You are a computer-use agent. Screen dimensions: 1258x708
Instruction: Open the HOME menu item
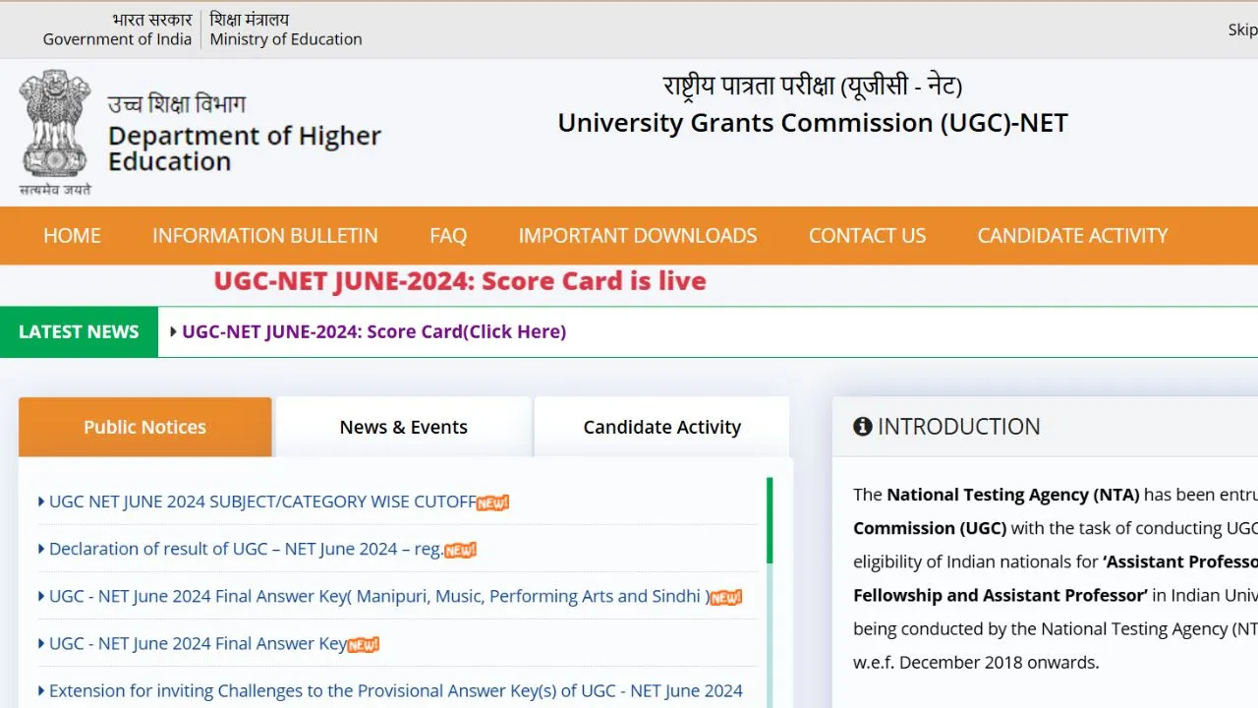click(72, 236)
